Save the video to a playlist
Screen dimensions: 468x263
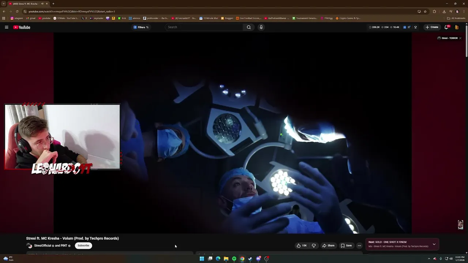(346, 245)
